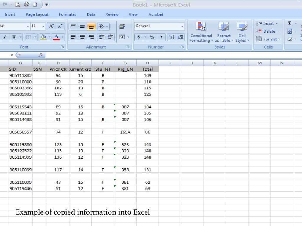Screen dimensions: 302x226
Task: Click the Quick Print printer icon
Action: pyautogui.click(x=26, y=4)
